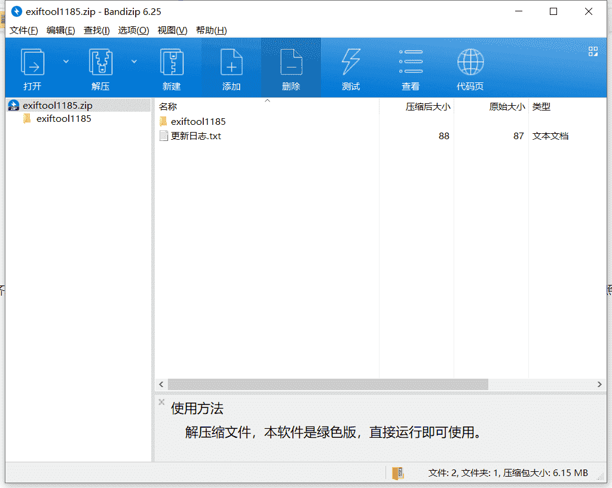Click the zip icon beside exiftool1185.zip in tree

click(14, 105)
